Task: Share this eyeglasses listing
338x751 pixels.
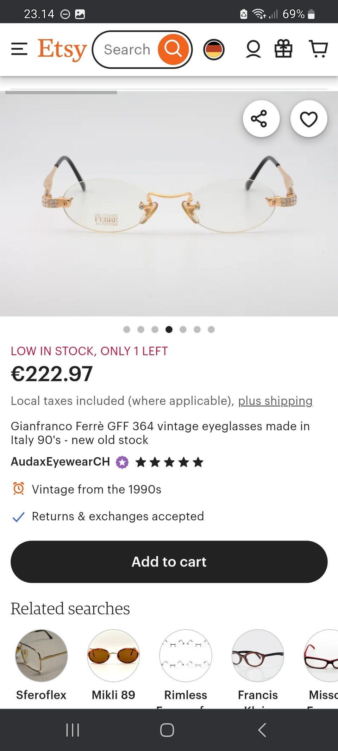Action: click(x=261, y=119)
